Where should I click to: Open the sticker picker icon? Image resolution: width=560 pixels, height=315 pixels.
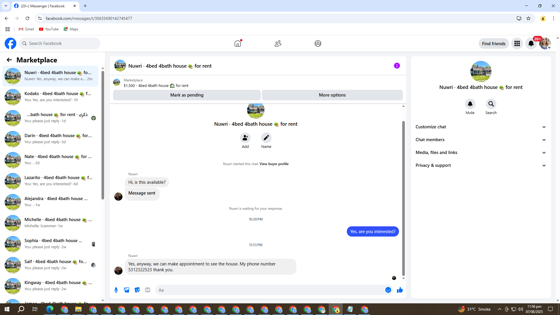coord(137,290)
